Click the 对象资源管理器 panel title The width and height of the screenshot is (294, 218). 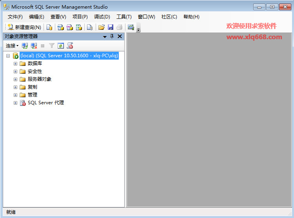pos(21,36)
